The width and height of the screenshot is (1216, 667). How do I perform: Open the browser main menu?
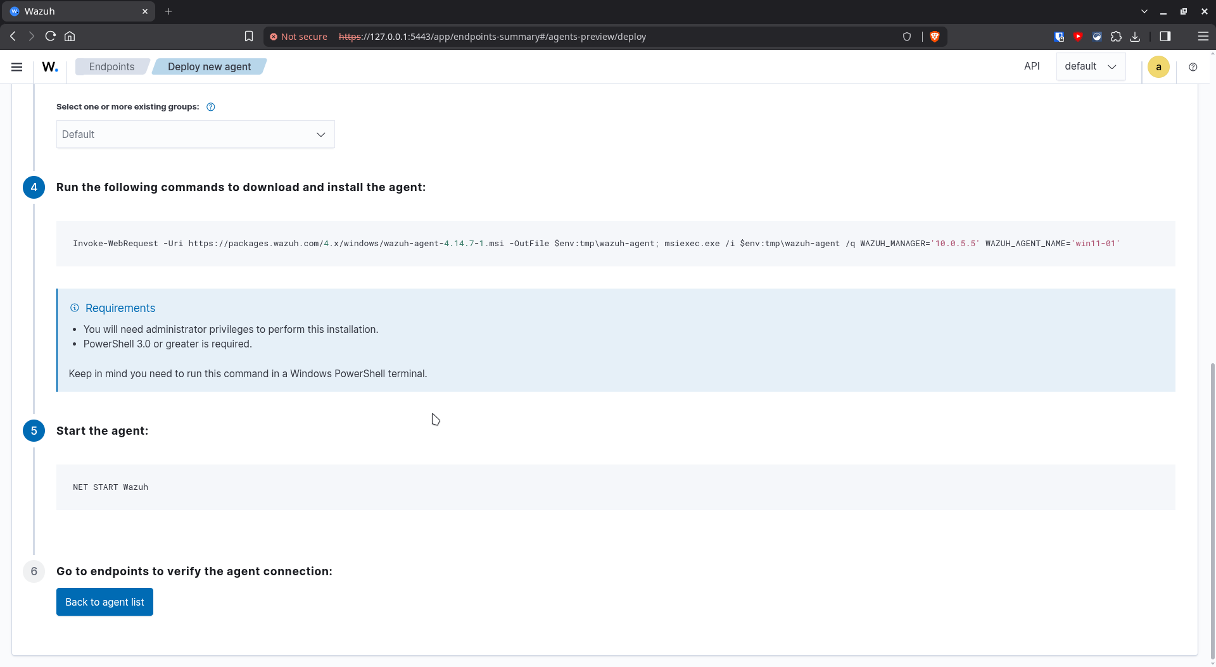pos(1203,37)
